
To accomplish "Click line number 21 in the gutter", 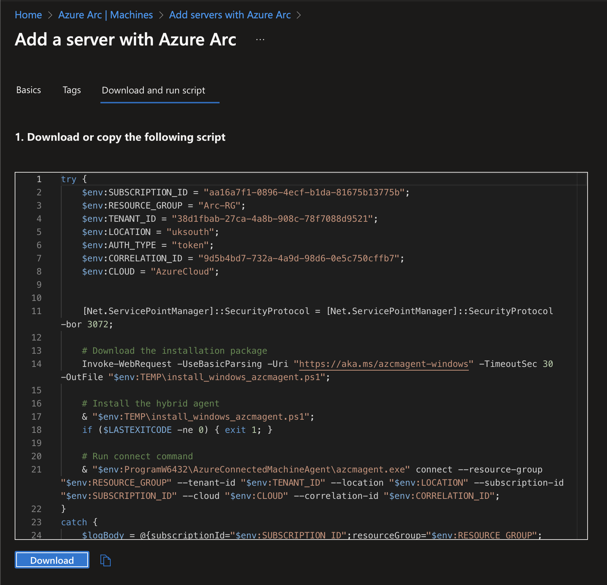I will tap(36, 470).
